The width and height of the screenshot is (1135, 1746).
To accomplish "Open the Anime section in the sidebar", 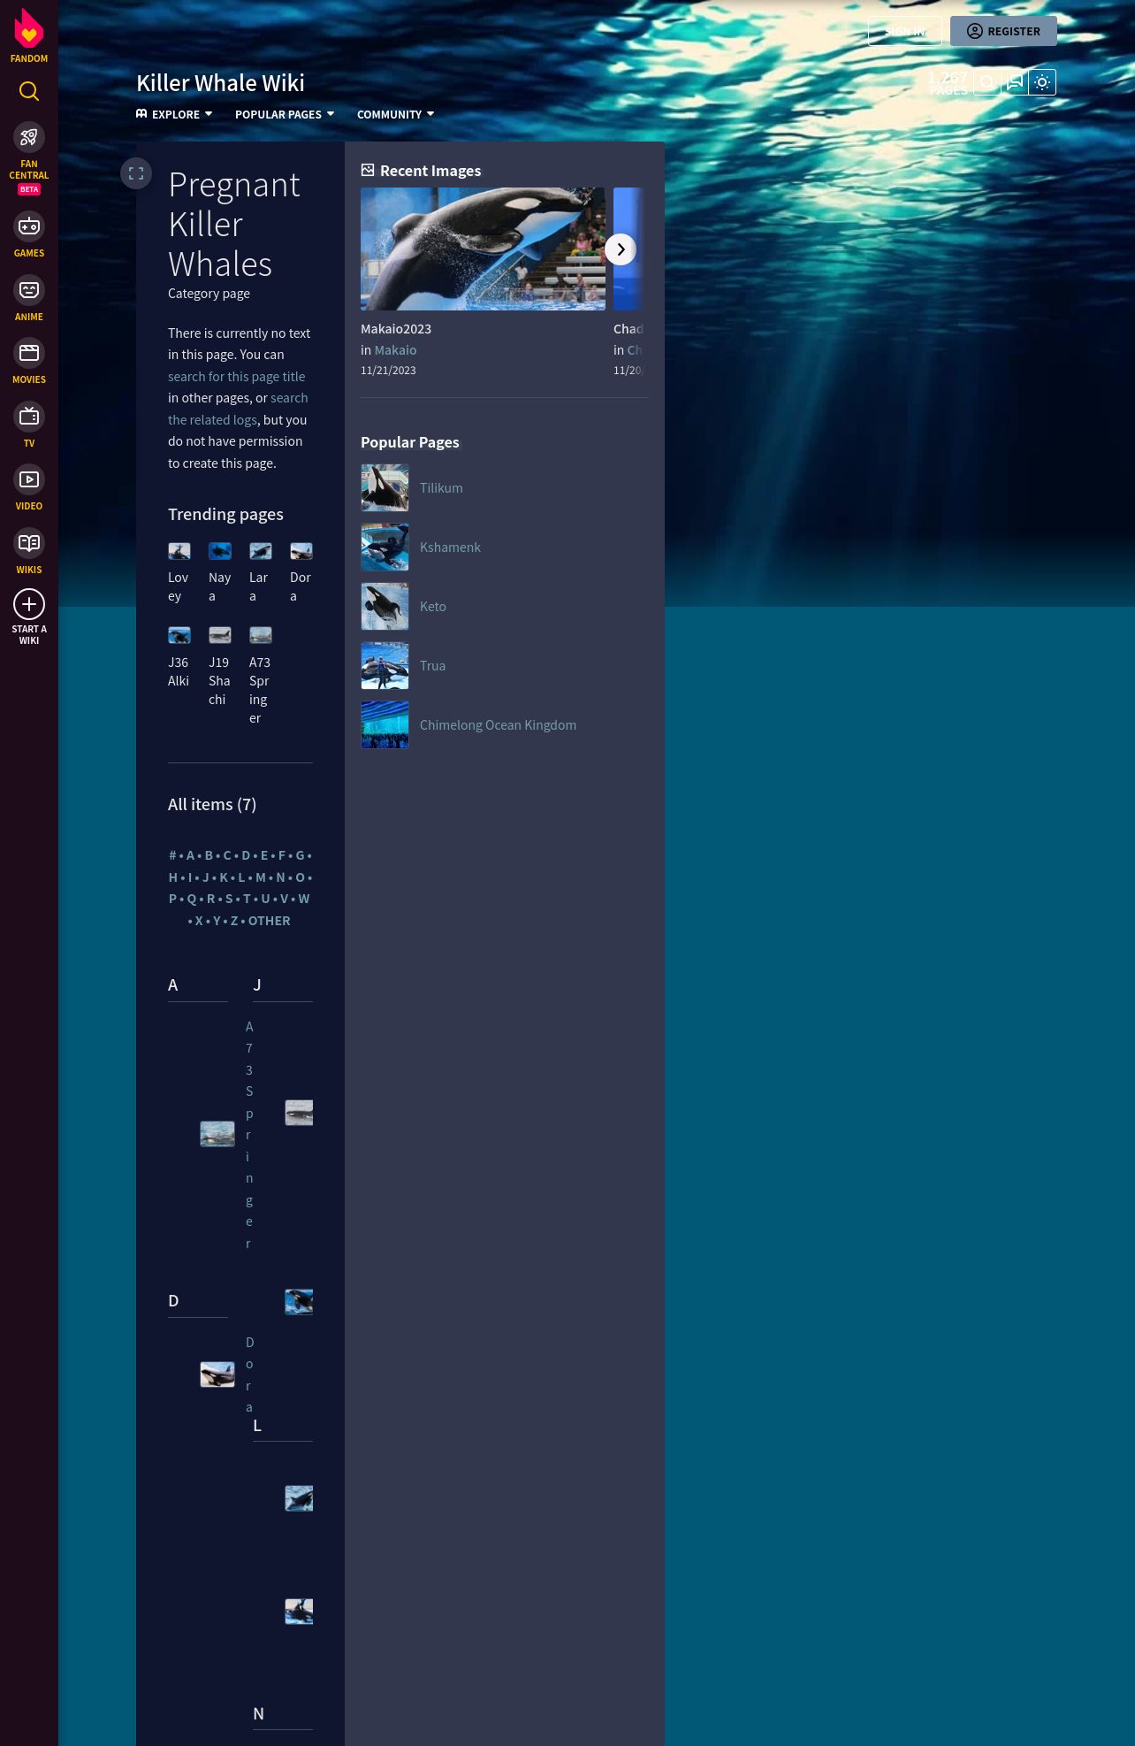I will 29,298.
